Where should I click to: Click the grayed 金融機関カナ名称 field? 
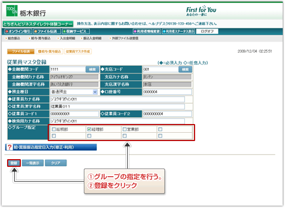pyautogui.click(x=74, y=77)
